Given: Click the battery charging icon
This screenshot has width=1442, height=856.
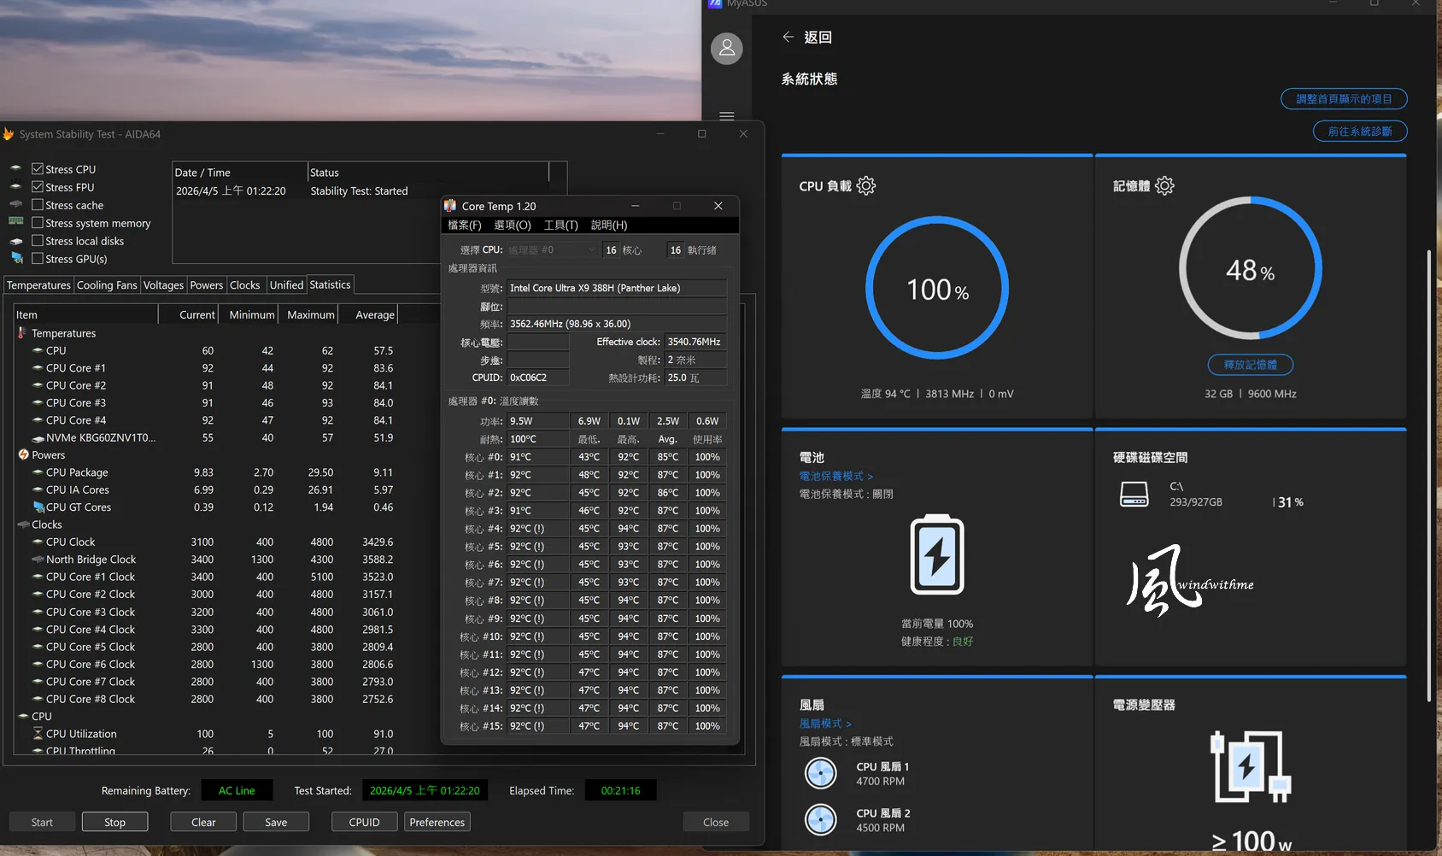Looking at the screenshot, I should click(937, 555).
